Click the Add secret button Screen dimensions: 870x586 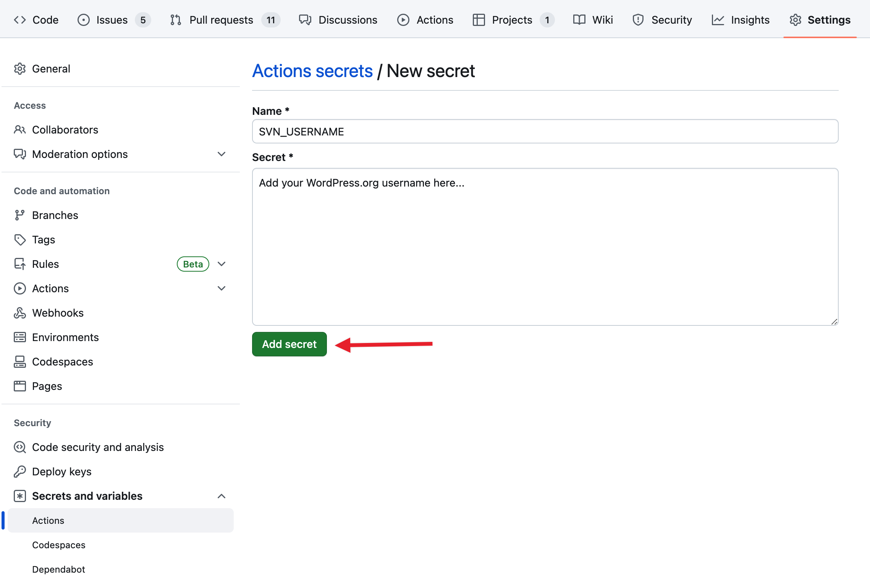pyautogui.click(x=289, y=344)
